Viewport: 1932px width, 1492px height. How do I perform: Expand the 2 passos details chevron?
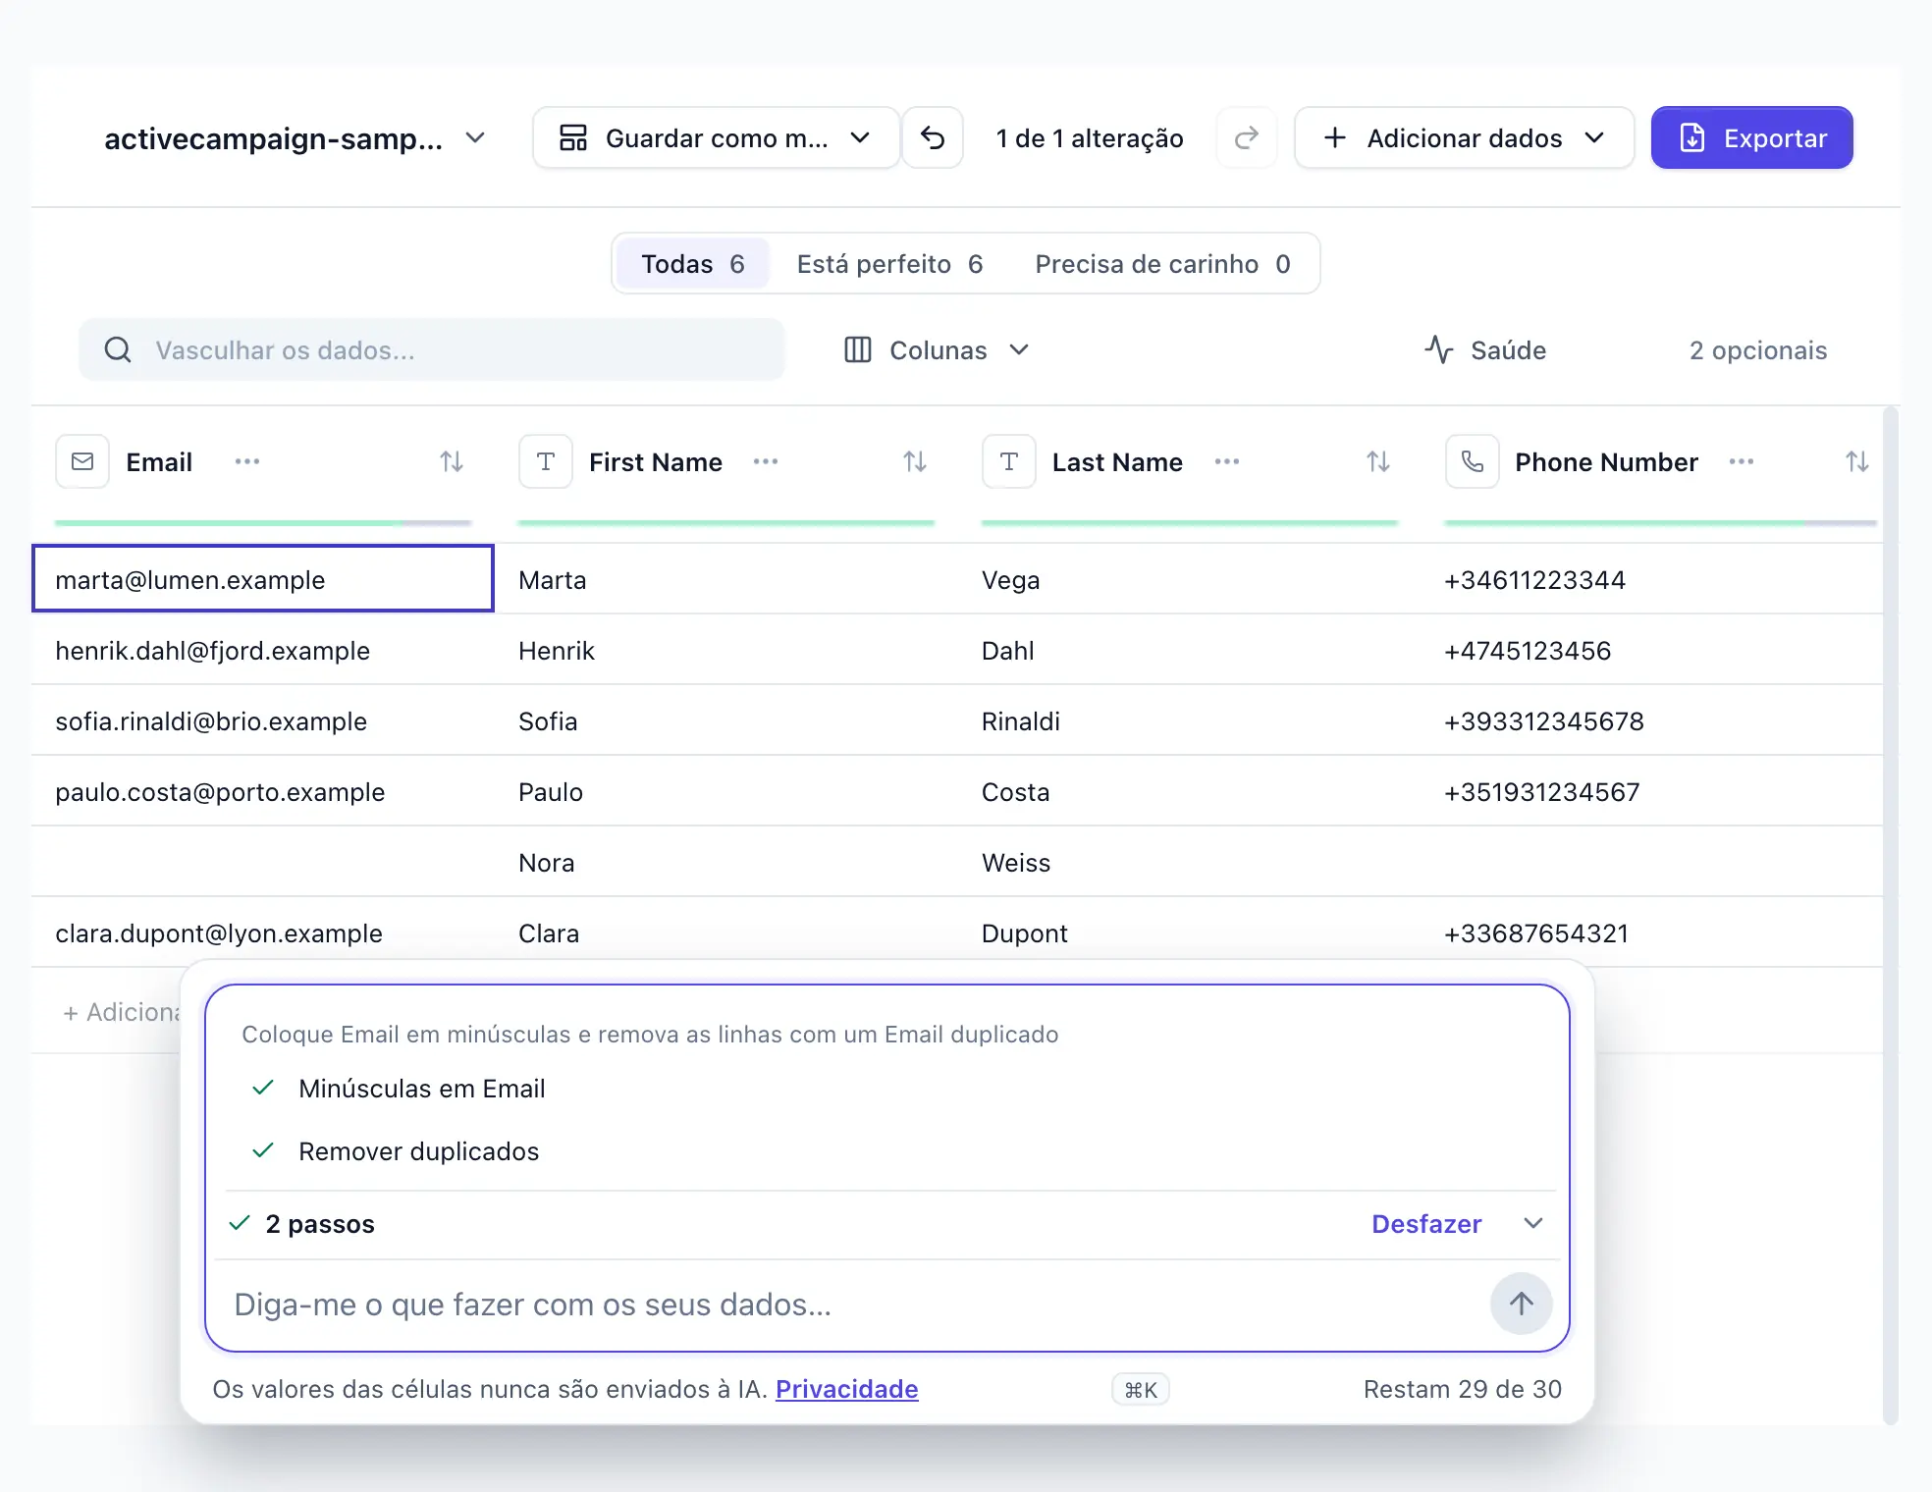coord(1533,1223)
